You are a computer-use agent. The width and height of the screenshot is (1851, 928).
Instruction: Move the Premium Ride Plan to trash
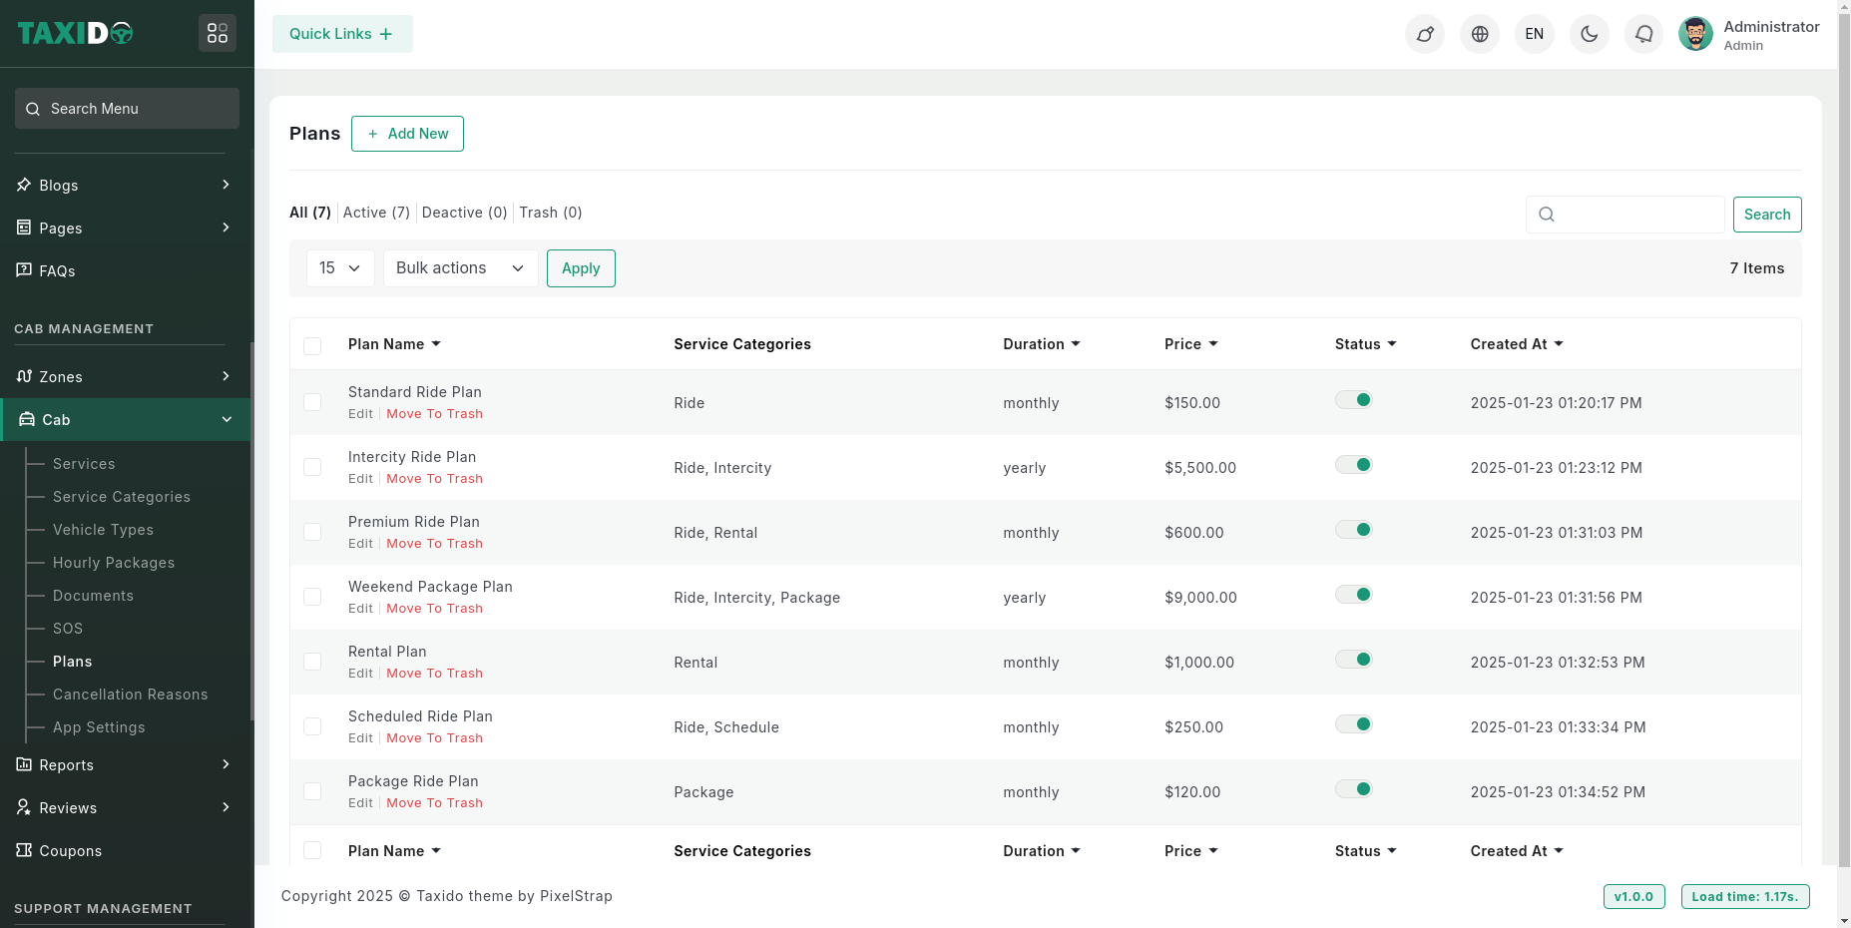point(434,544)
